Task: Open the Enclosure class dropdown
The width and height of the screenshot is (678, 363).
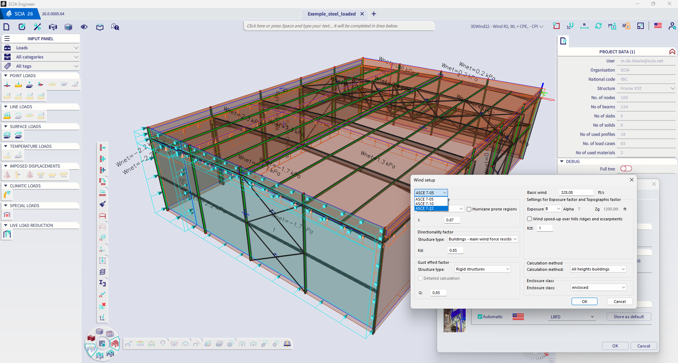Action: coord(598,287)
